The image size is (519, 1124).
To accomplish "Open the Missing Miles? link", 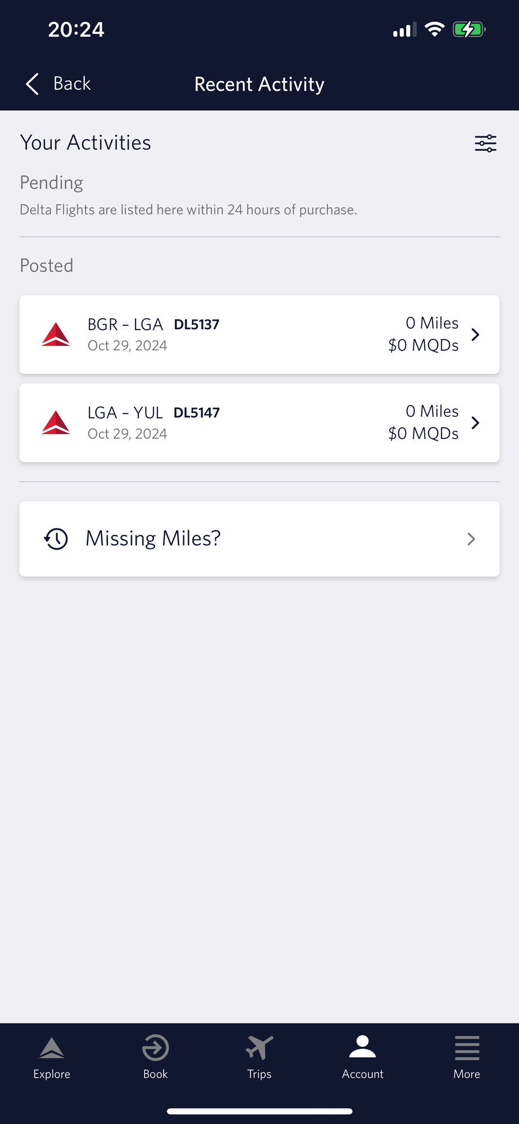I will (153, 539).
